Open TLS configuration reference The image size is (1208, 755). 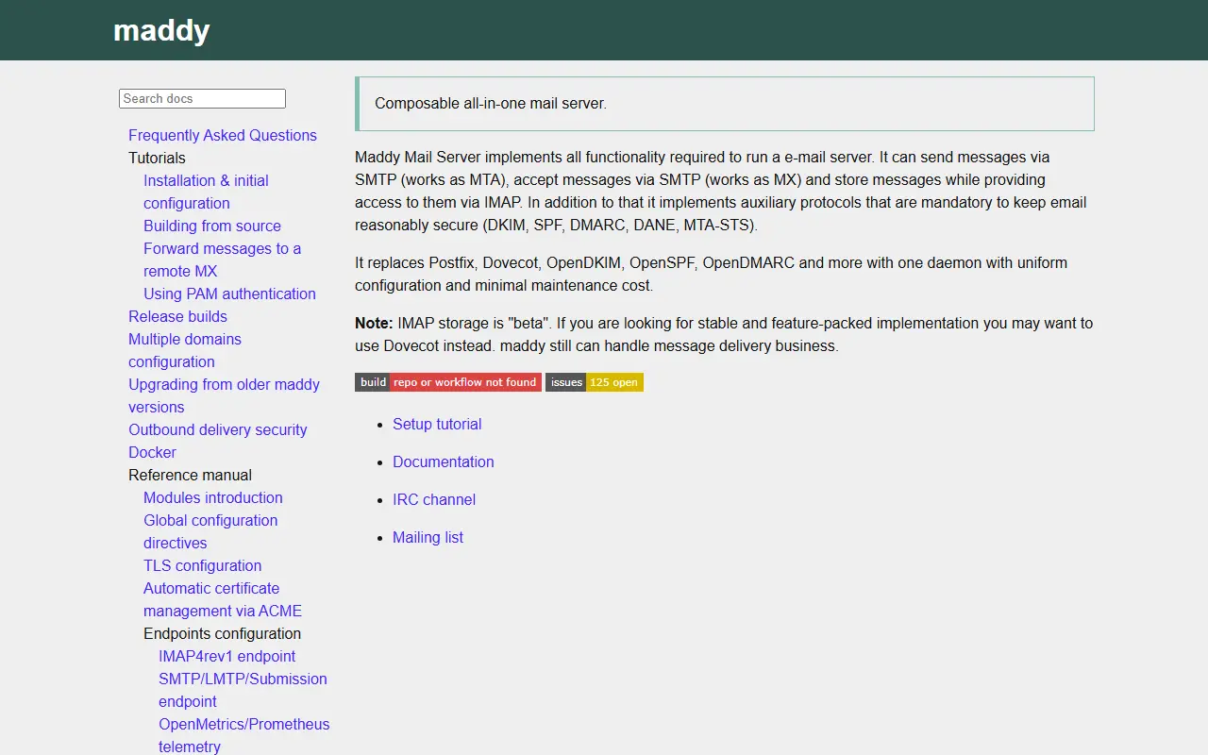pyautogui.click(x=203, y=565)
